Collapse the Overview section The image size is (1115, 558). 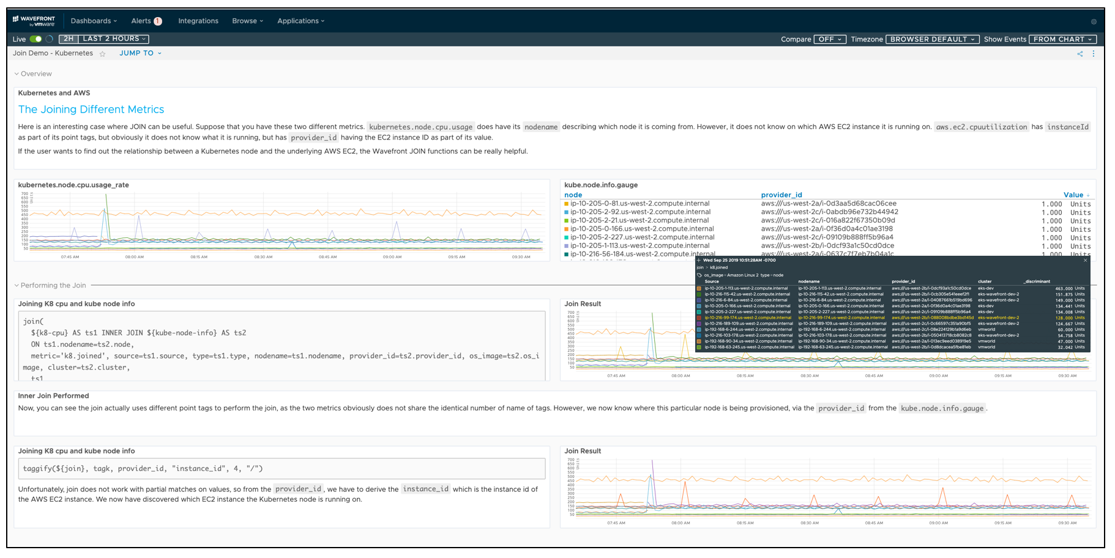pyautogui.click(x=17, y=74)
